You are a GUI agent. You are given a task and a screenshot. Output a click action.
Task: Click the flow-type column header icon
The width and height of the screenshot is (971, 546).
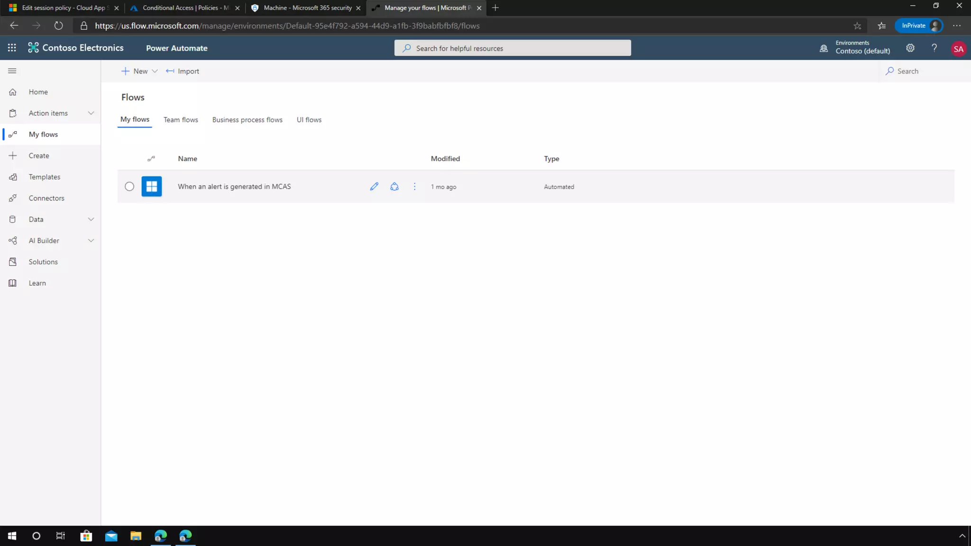coord(151,159)
